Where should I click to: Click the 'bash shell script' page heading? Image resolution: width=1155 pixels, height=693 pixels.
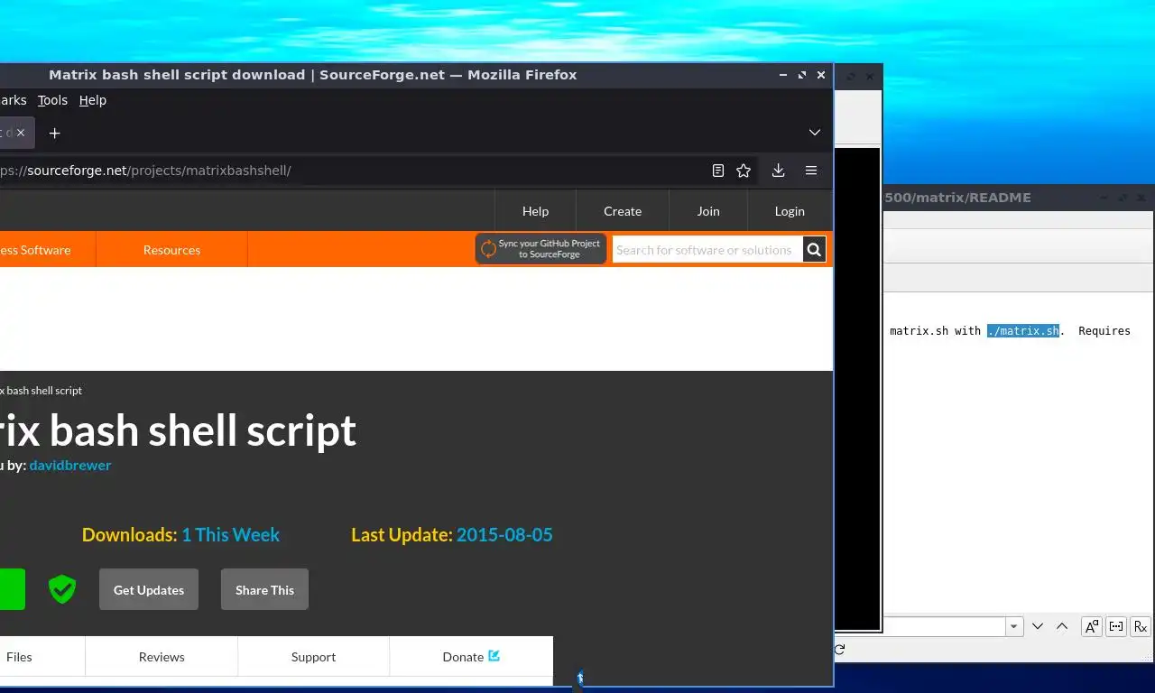(x=202, y=430)
